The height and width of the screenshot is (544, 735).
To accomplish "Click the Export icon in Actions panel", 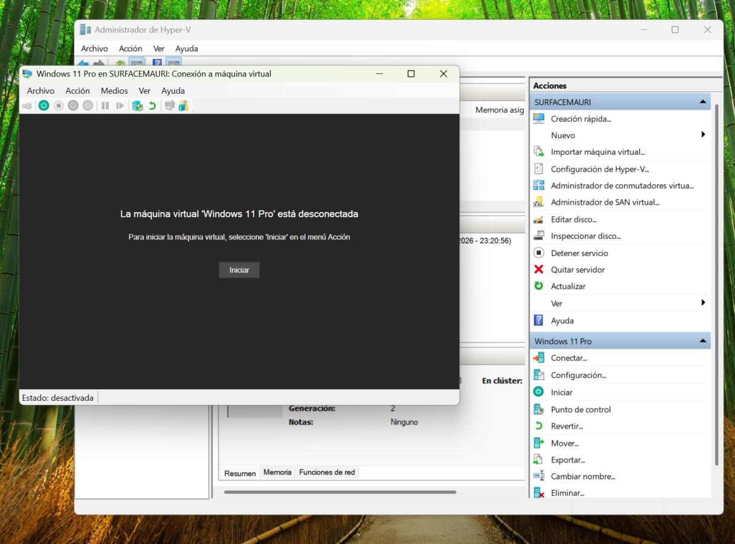I will [x=539, y=460].
